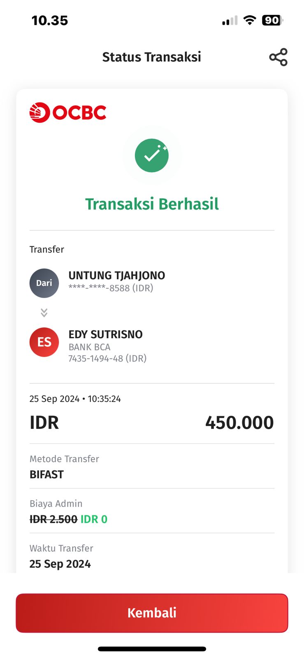
Task: Tap the Transaksi Berhasil heading
Action: [x=152, y=204]
